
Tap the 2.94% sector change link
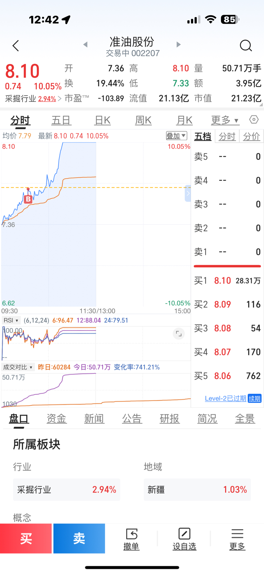[47, 99]
